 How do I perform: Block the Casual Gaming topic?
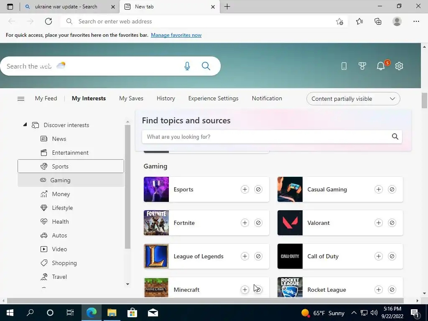click(392, 189)
